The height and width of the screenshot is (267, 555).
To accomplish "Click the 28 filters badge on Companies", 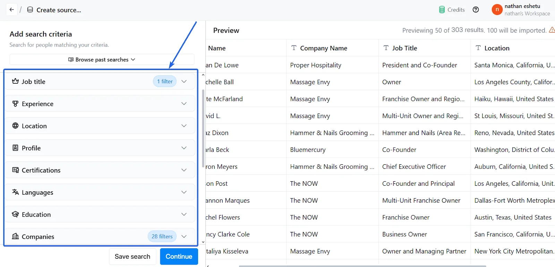I will [162, 236].
